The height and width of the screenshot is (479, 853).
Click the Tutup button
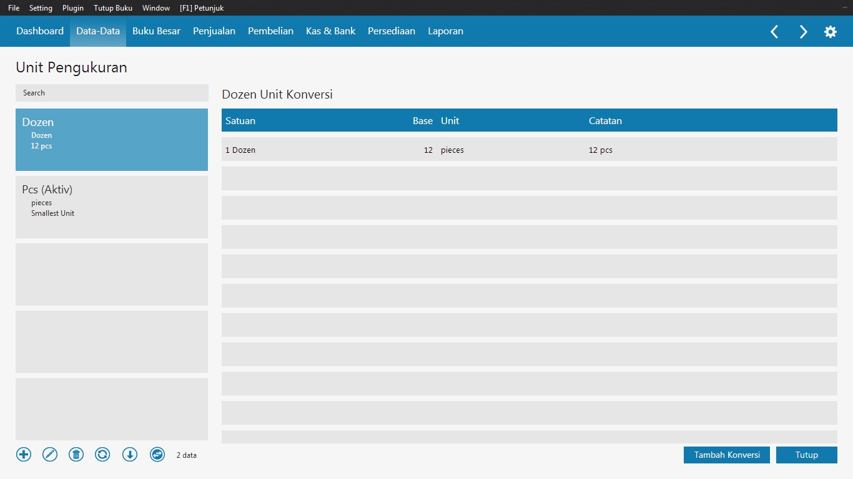(807, 455)
